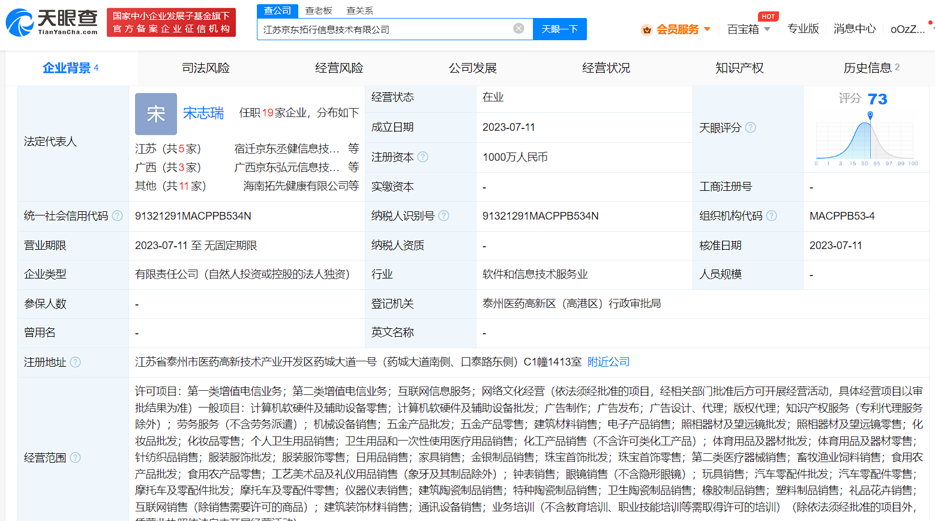Click help icon beside 纳税人识别号

pyautogui.click(x=443, y=215)
